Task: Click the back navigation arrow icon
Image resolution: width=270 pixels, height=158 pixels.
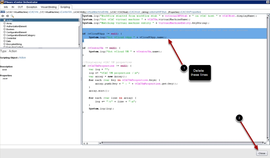Action: 3,16
